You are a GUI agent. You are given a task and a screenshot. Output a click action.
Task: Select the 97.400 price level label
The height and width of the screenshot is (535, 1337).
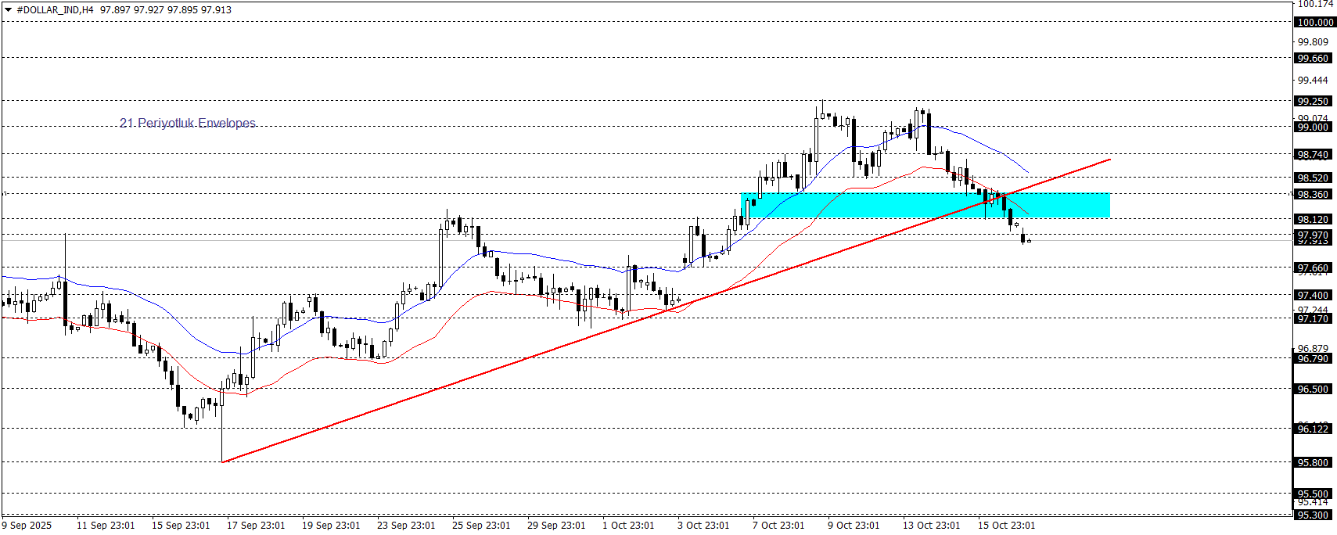[x=1313, y=295]
